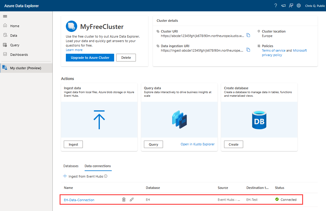The image size is (326, 211).
Task: Open the Chris Q. Public account menu
Action: coord(315,6)
